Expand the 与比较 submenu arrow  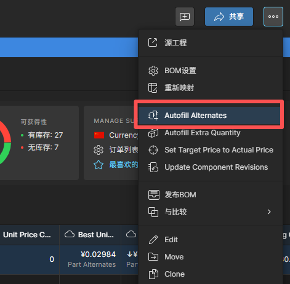click(x=269, y=212)
